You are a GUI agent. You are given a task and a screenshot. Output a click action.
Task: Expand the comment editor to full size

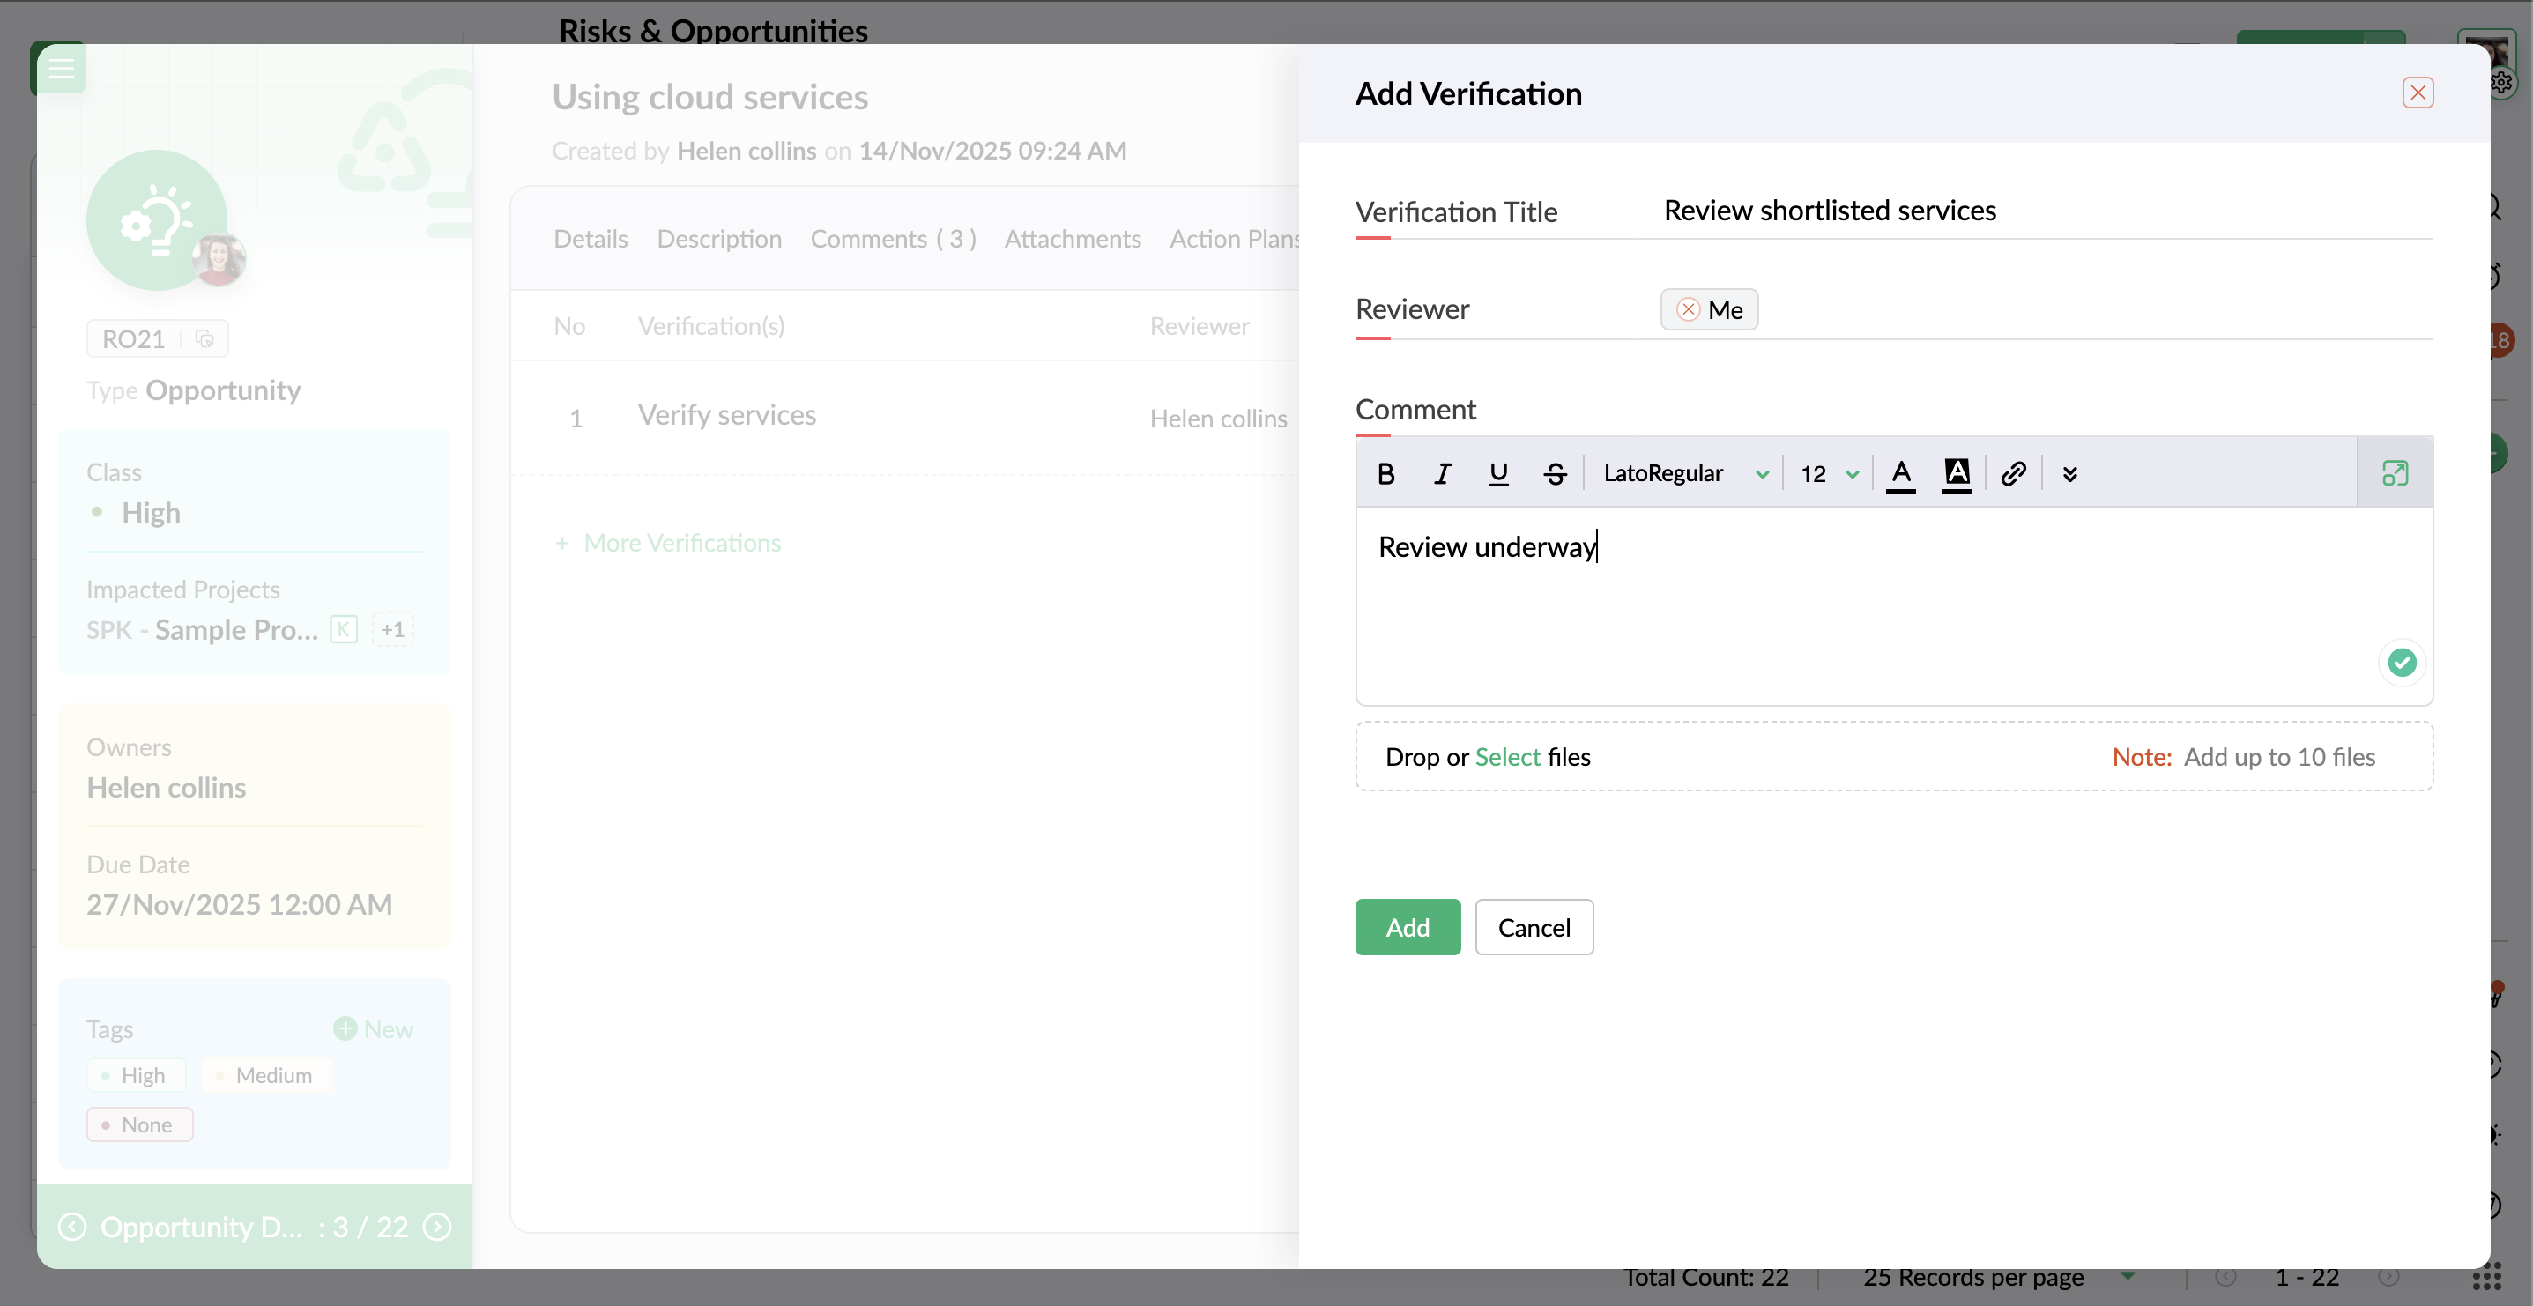2395,473
